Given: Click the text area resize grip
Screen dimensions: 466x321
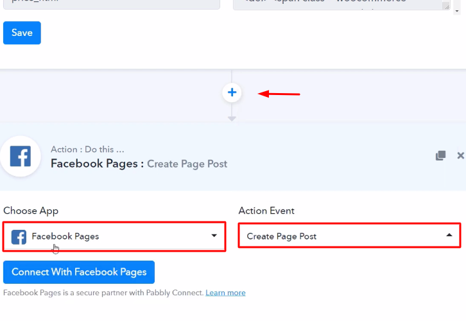Looking at the screenshot, I should (446, 6).
